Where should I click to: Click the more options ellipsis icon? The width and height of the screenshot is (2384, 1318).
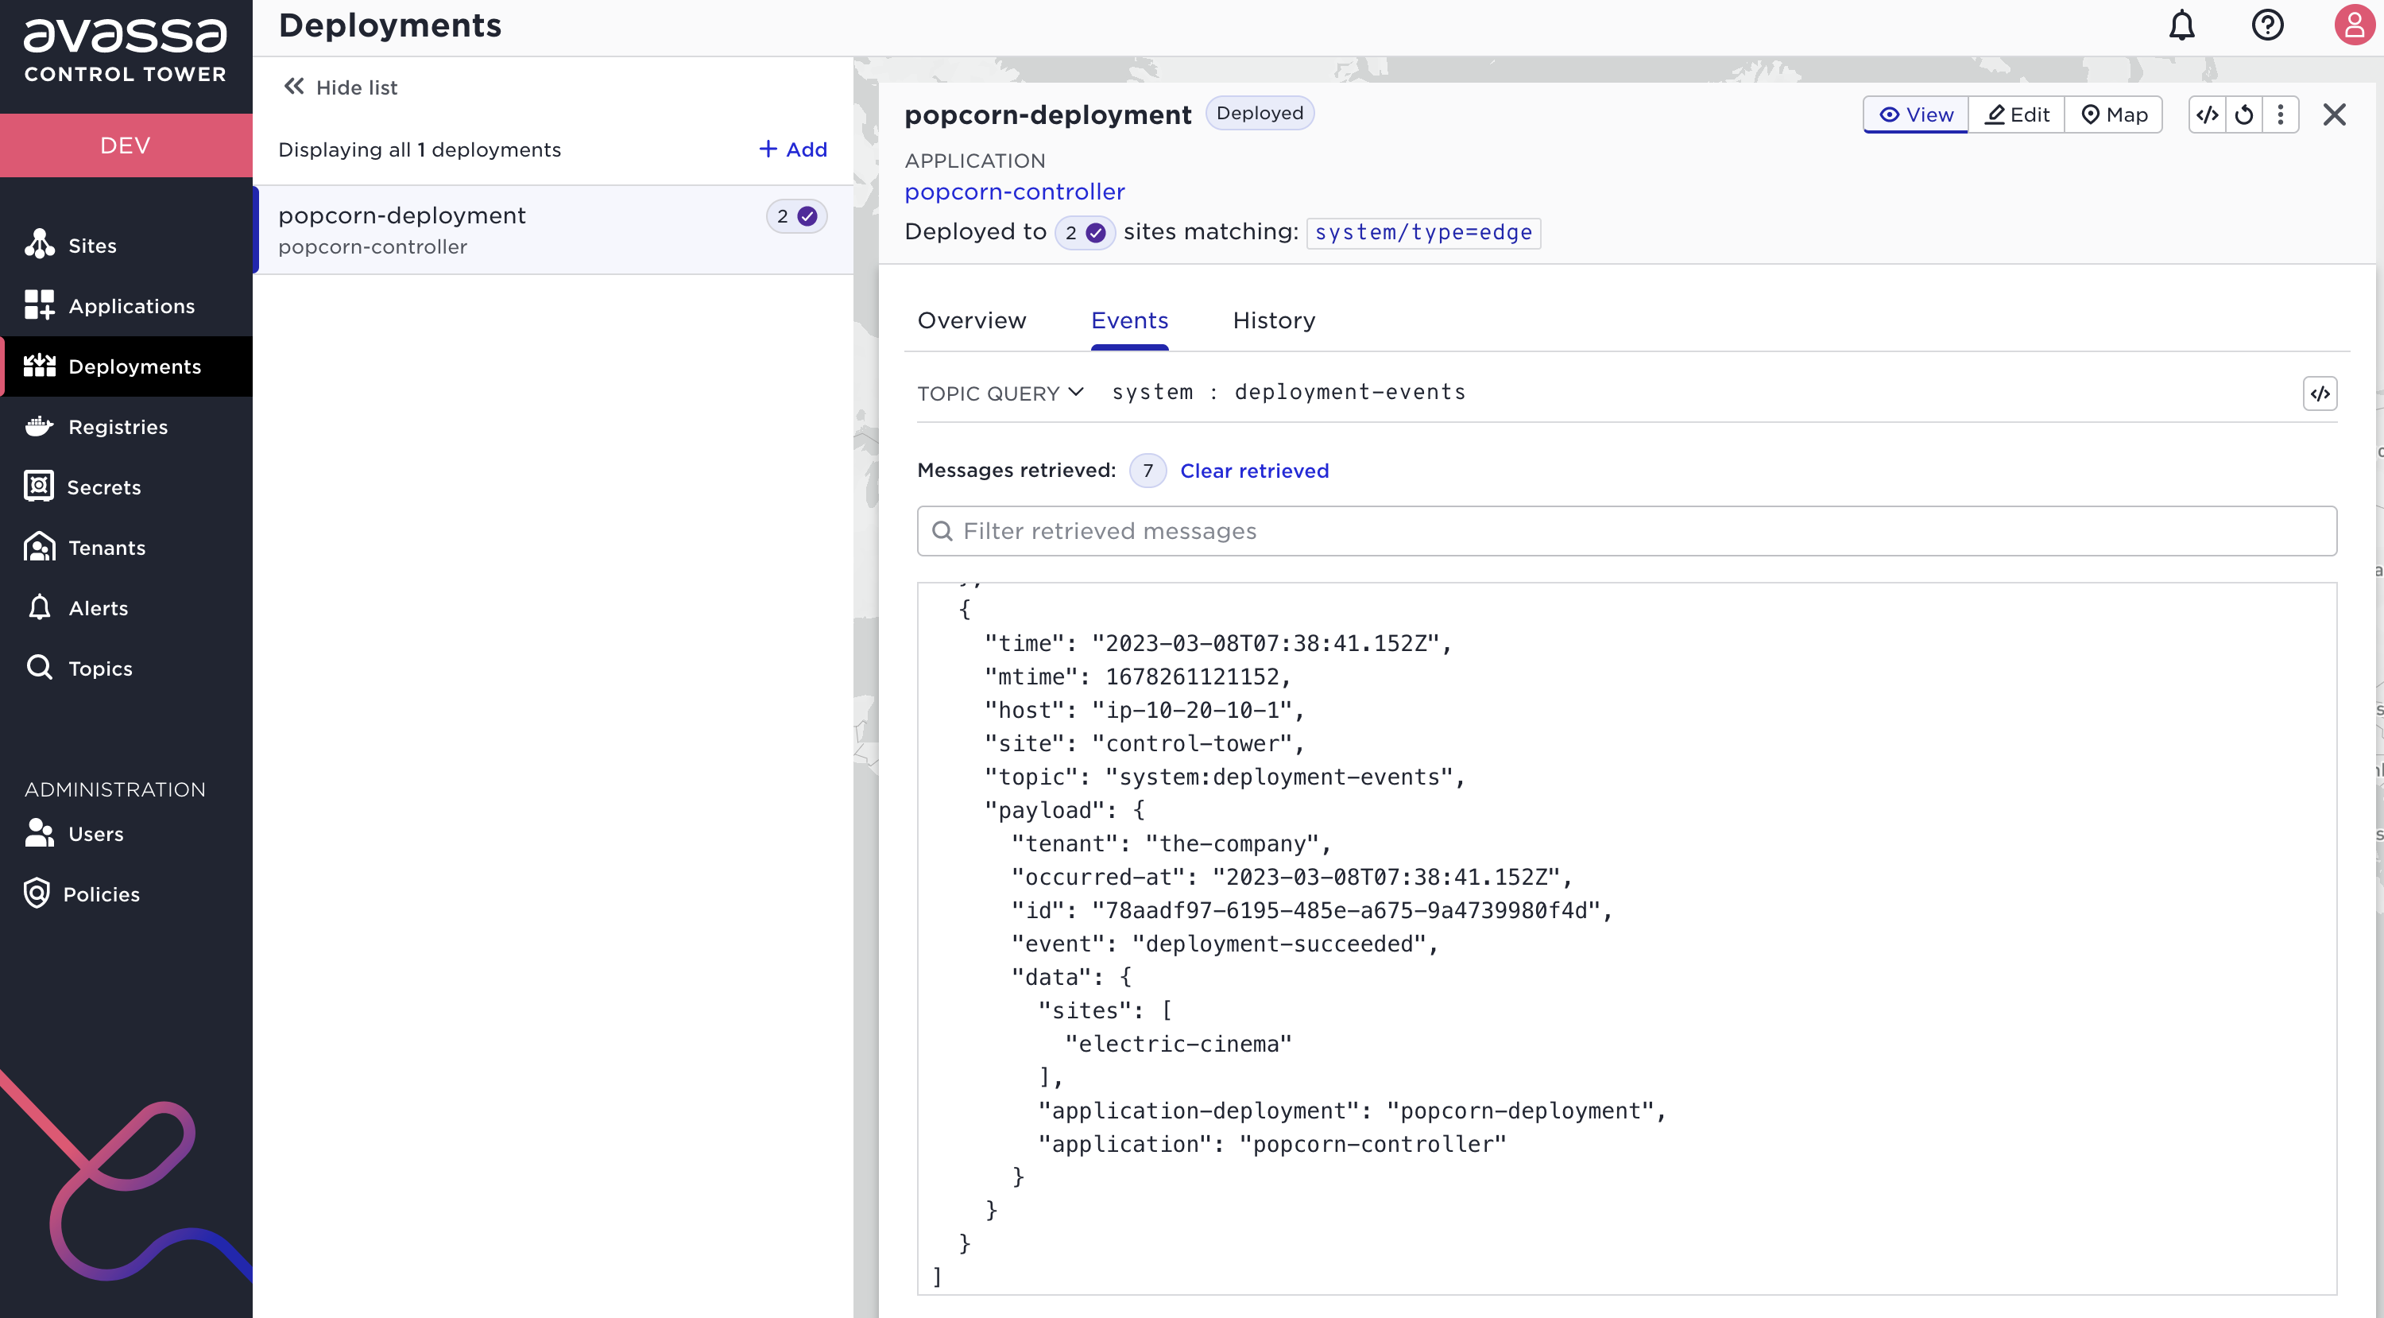click(x=2280, y=114)
